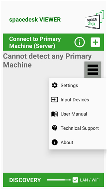Tap the plus add-server icon
The height and width of the screenshot is (190, 107).
point(95,42)
